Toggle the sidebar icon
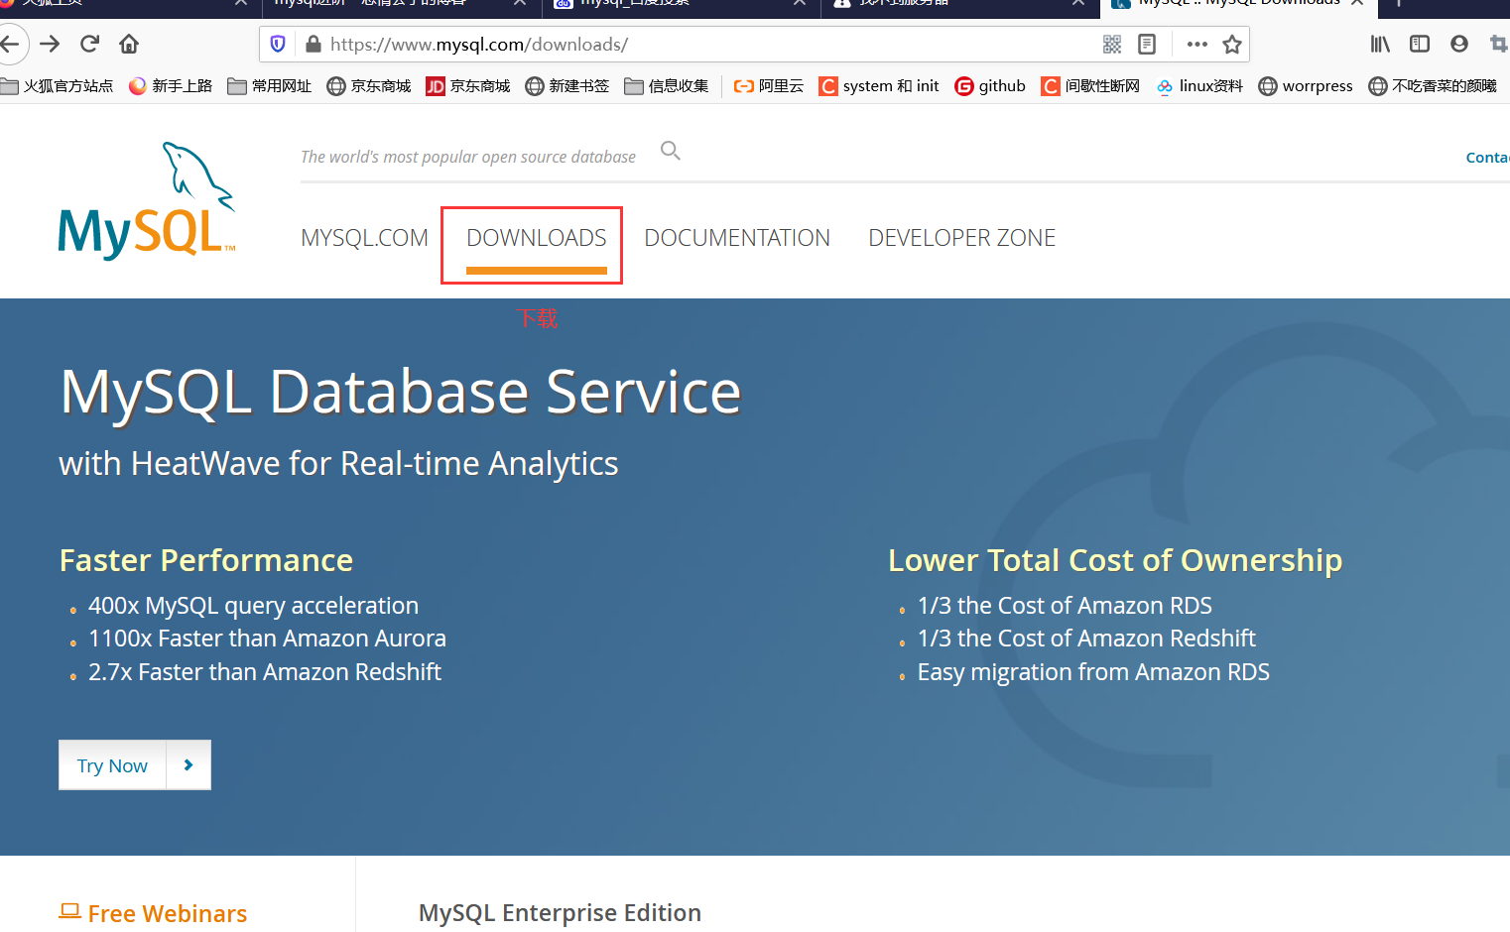Image resolution: width=1510 pixels, height=932 pixels. click(x=1420, y=44)
